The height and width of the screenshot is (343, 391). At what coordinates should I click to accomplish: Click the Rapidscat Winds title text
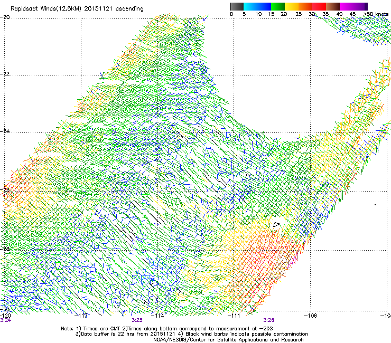[x=77, y=9]
